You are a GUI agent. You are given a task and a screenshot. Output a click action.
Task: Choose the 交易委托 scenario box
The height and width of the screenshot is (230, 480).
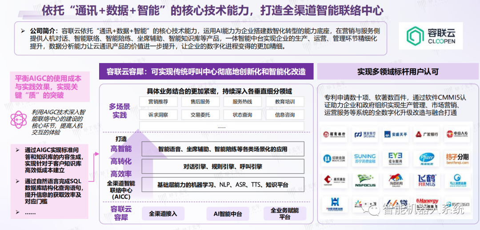tap(200, 115)
